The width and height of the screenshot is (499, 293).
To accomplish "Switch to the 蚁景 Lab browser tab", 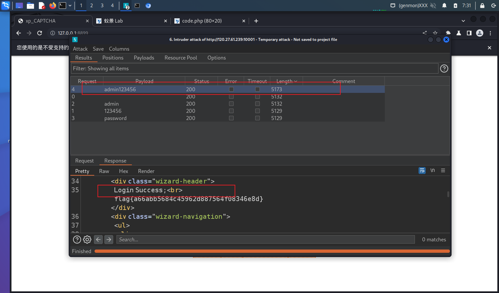I will 132,21.
